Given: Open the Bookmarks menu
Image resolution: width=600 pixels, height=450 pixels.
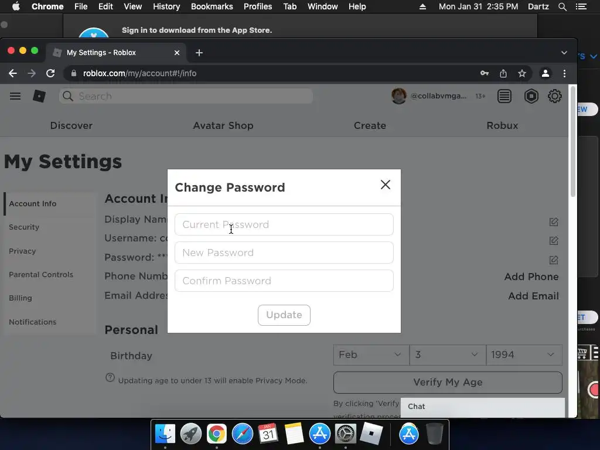Looking at the screenshot, I should pyautogui.click(x=212, y=6).
